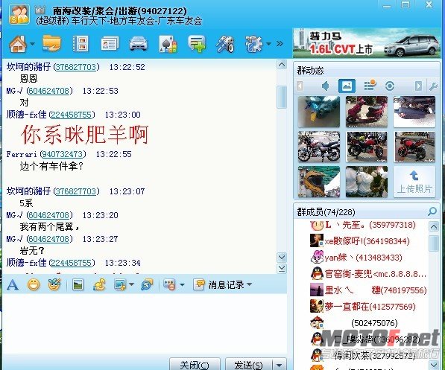The image size is (445, 370).
Task: Click the car icon in toolbar
Action: click(x=138, y=44)
